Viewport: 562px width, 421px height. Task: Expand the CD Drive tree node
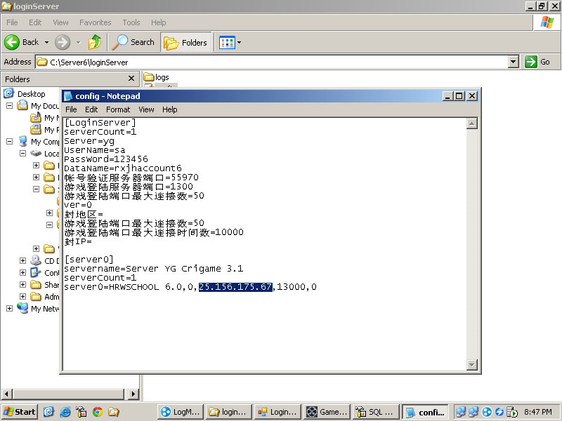pos(22,260)
